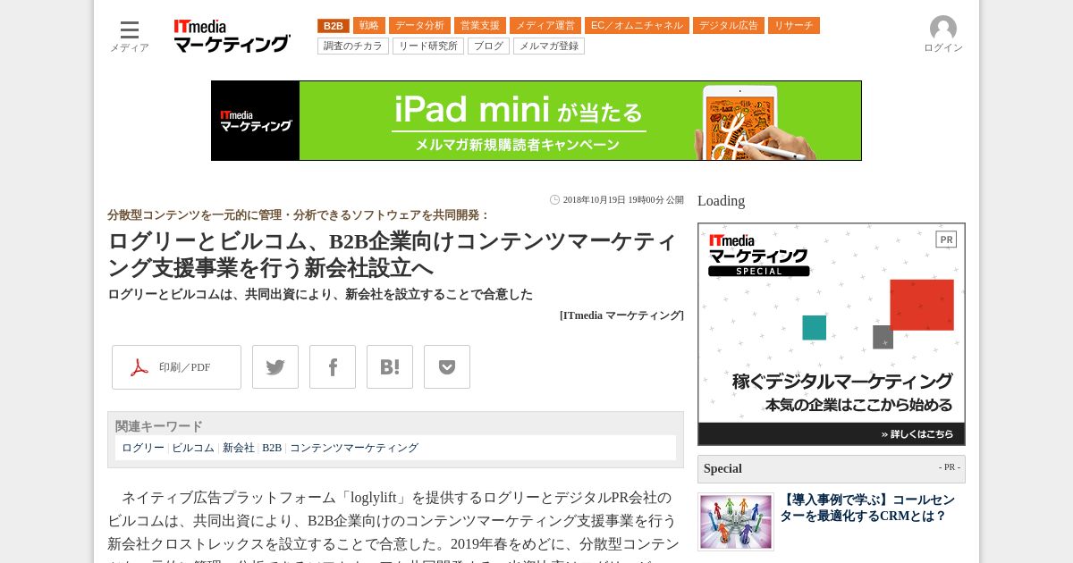Open the ブログ link

488,46
